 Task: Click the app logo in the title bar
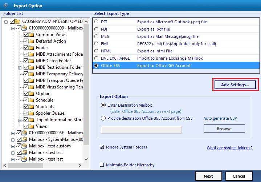6,5
